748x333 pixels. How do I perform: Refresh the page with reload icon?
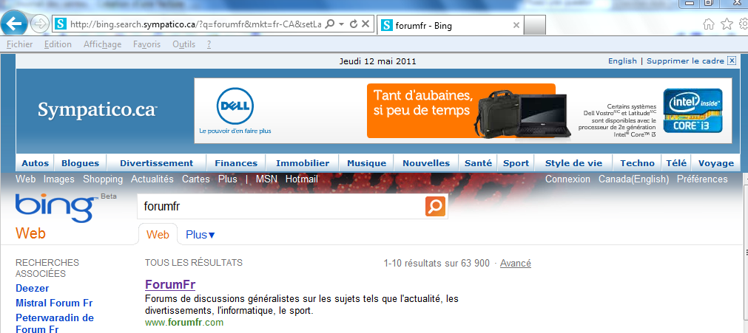354,24
